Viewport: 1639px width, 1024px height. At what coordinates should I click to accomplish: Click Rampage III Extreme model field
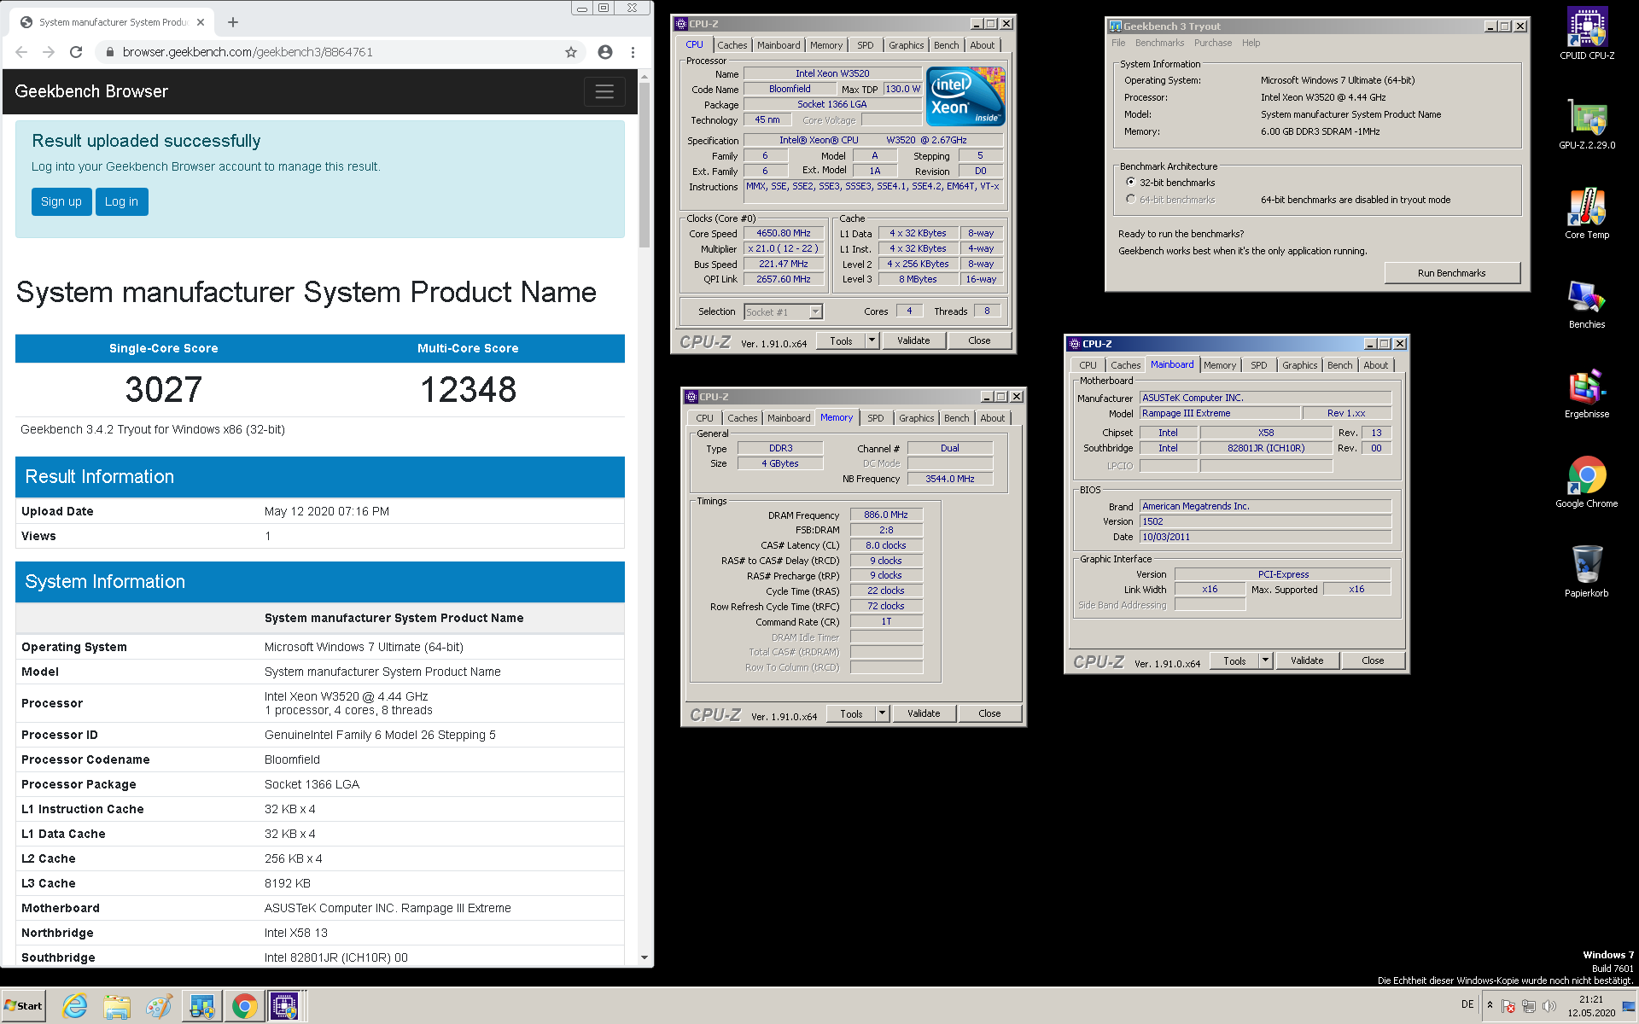click(1220, 413)
